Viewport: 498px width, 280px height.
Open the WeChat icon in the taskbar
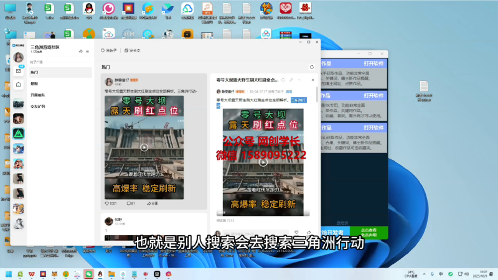(88, 274)
